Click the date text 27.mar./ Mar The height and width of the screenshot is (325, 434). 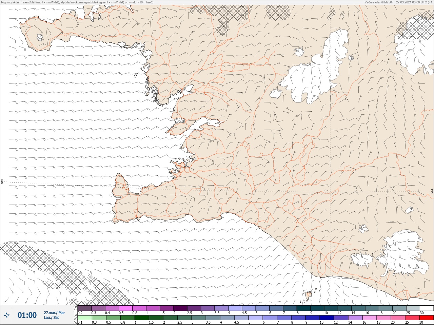pyautogui.click(x=54, y=313)
